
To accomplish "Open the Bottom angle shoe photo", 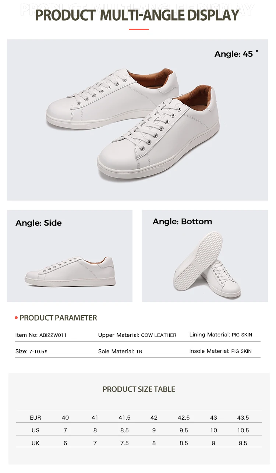I will click(x=205, y=256).
